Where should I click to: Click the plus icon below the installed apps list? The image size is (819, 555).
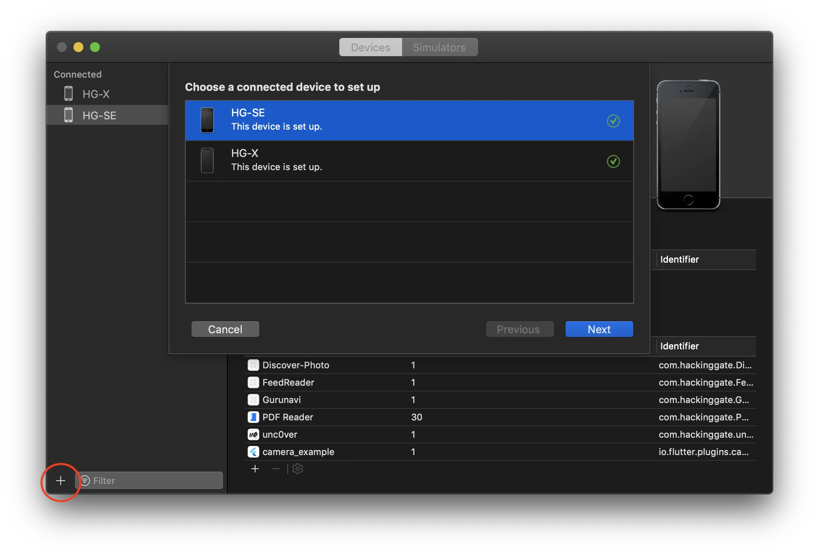(255, 469)
